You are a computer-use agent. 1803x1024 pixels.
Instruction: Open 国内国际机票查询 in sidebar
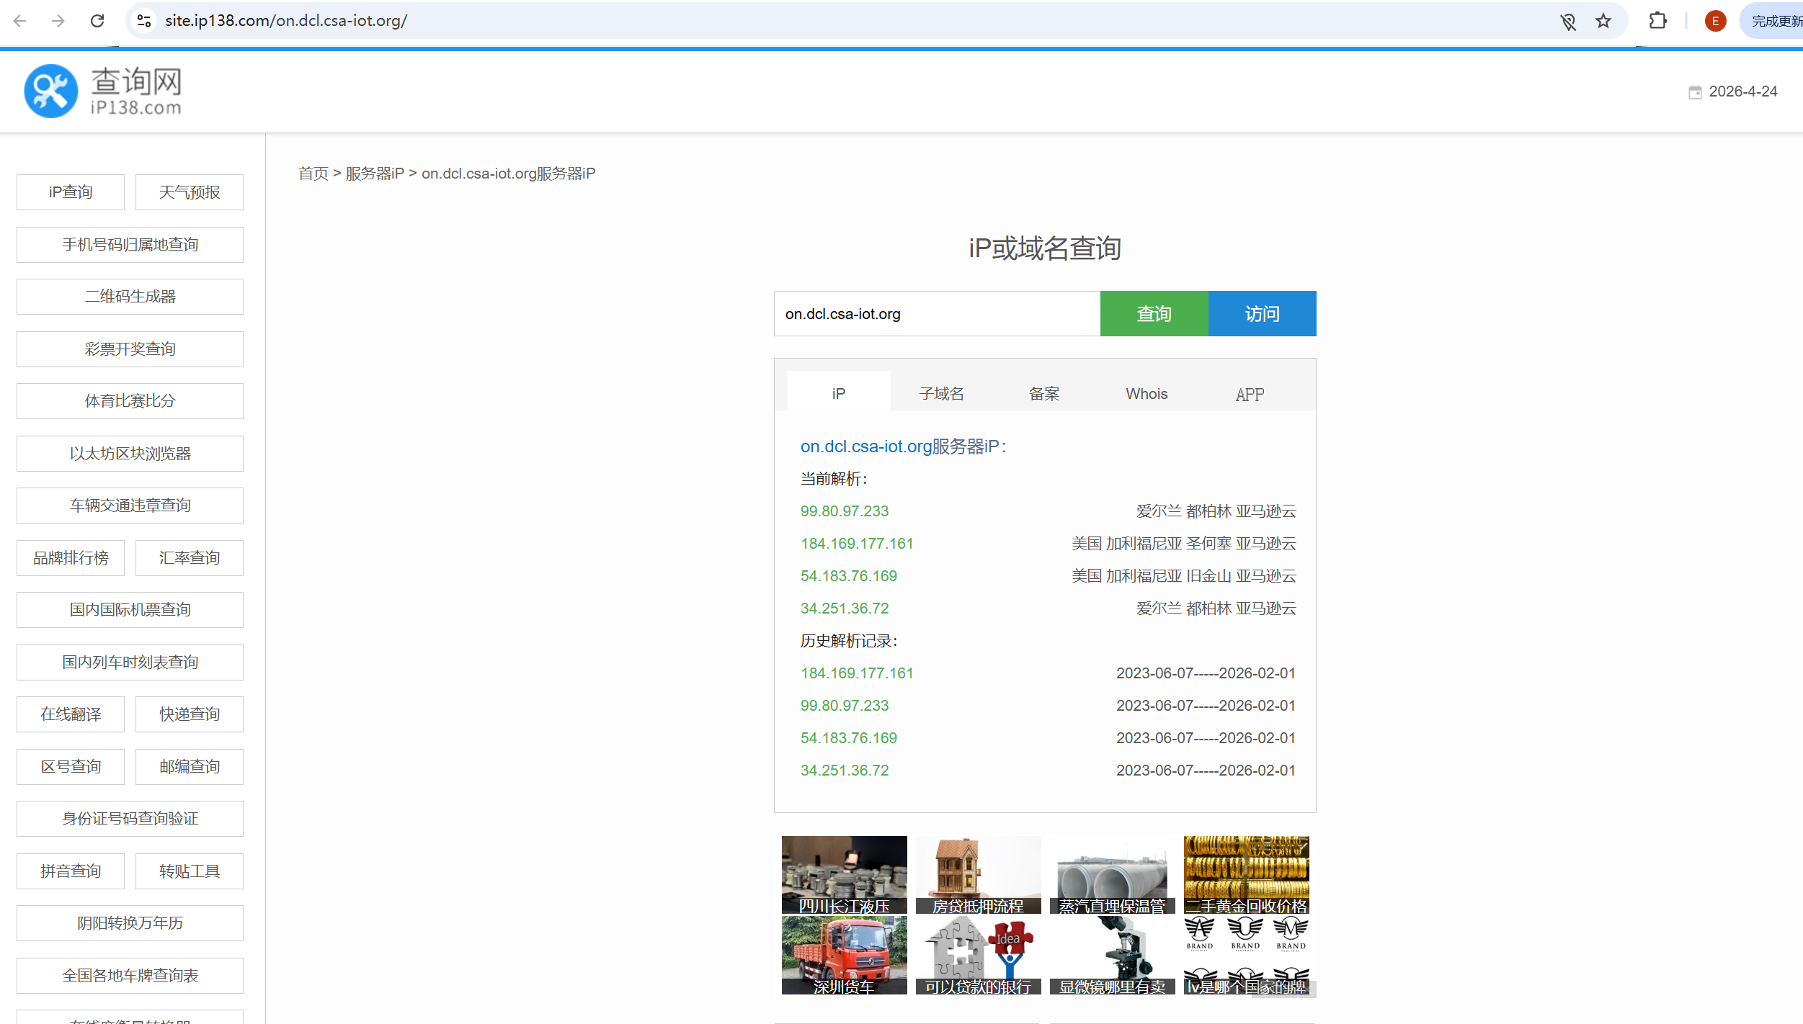[x=130, y=610]
